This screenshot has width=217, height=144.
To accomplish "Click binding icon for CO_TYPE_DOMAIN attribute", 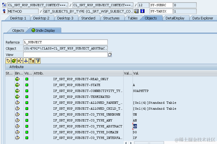I will pyautogui.click(x=17, y=132).
